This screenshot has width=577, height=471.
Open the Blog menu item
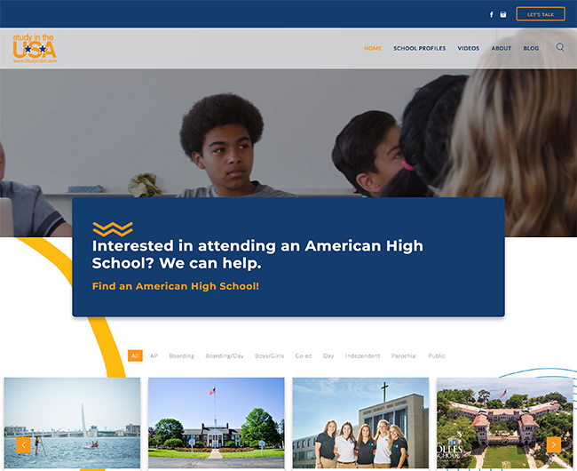pyautogui.click(x=531, y=48)
